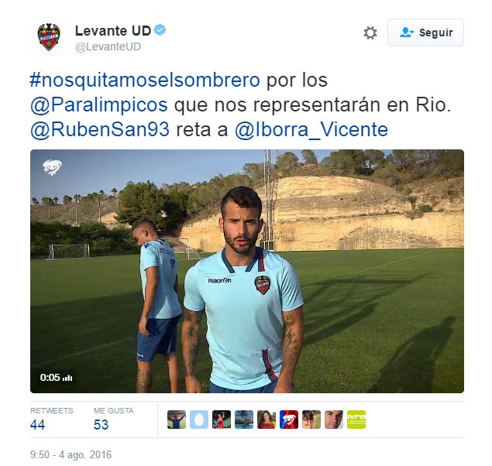Open the #nosquitamoselsombrero hashtag

click(145, 80)
